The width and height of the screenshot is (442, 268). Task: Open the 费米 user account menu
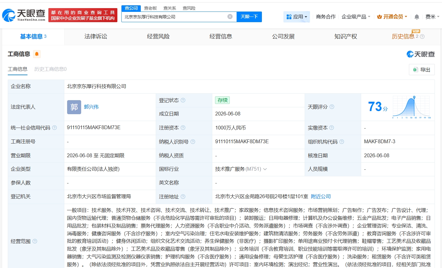[432, 17]
